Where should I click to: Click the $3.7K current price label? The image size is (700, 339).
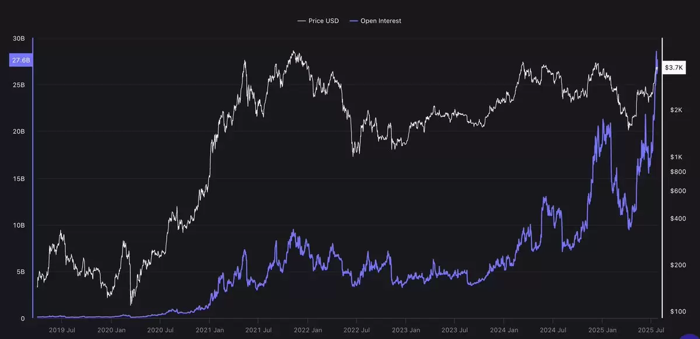pyautogui.click(x=674, y=68)
